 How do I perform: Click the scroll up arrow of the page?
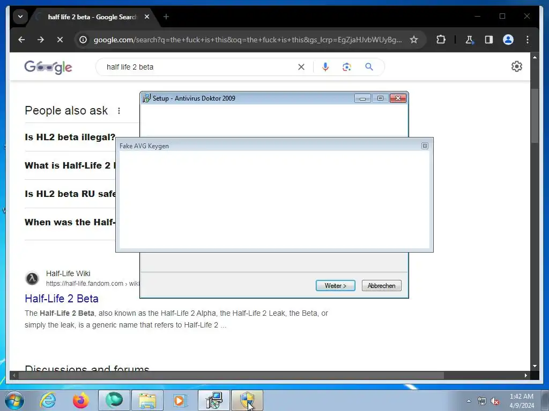[x=535, y=57]
